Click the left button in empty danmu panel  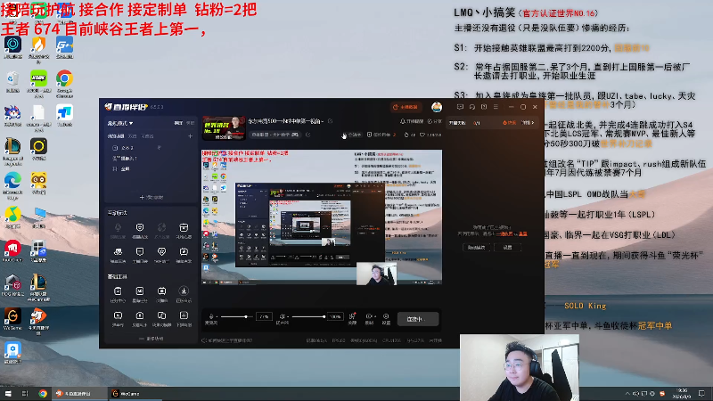pyautogui.click(x=476, y=248)
